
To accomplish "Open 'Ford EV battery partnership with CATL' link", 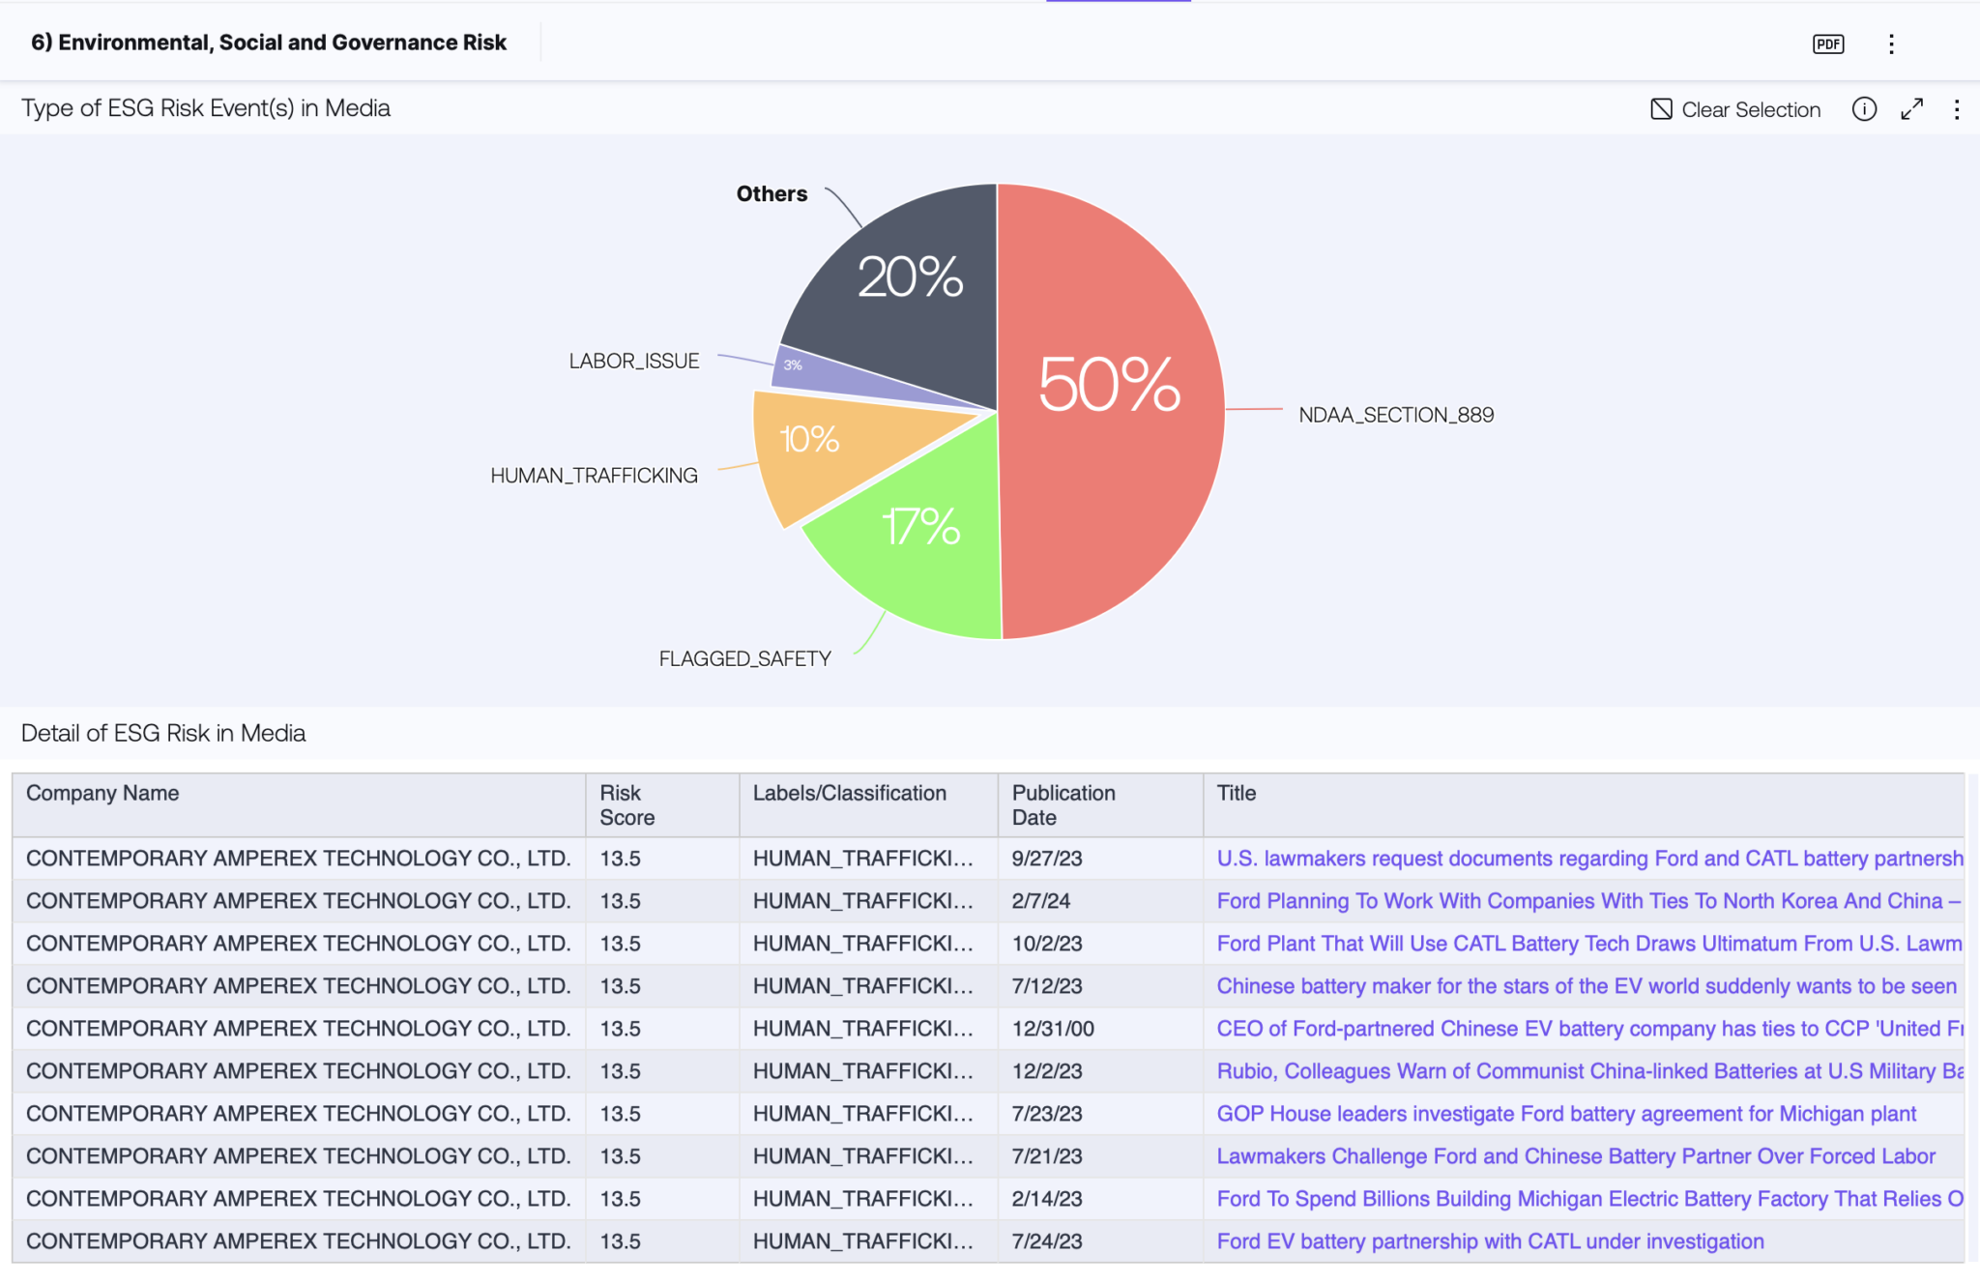I will tap(1489, 1241).
